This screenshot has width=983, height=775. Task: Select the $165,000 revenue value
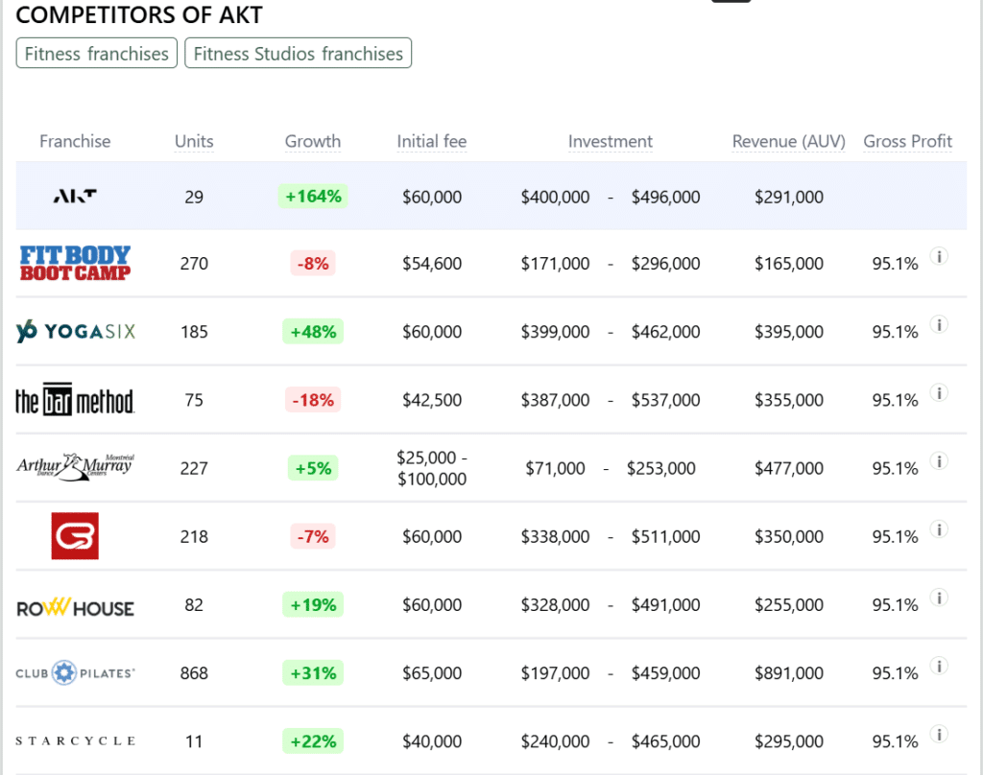789,263
